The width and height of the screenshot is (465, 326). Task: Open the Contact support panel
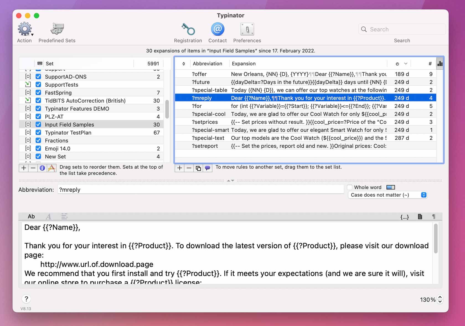(x=218, y=29)
